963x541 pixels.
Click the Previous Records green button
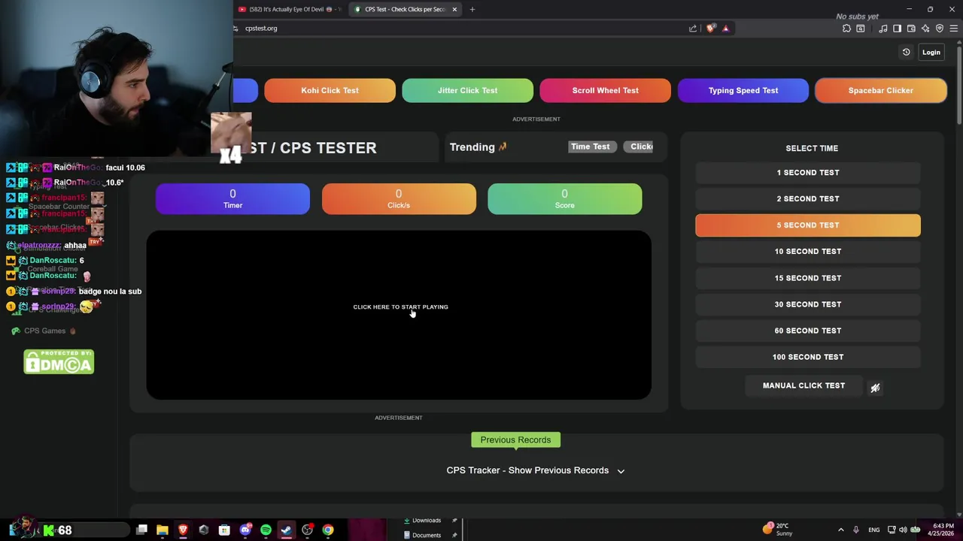[515, 440]
